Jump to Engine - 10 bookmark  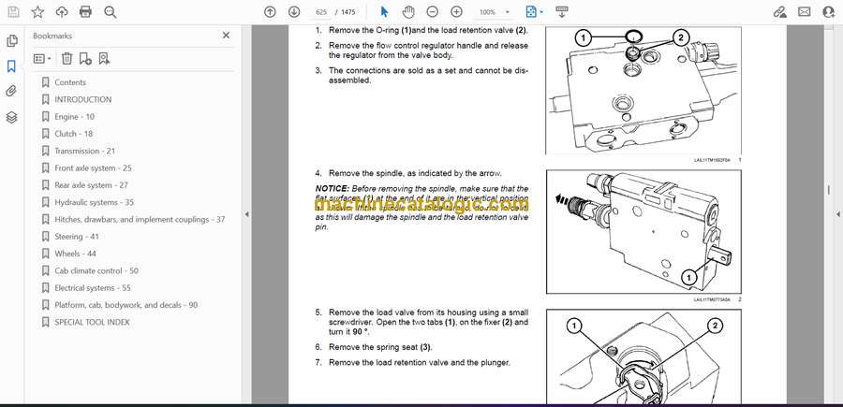pyautogui.click(x=74, y=117)
